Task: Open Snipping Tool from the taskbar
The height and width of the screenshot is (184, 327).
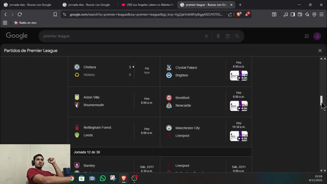Action: pyautogui.click(x=113, y=178)
